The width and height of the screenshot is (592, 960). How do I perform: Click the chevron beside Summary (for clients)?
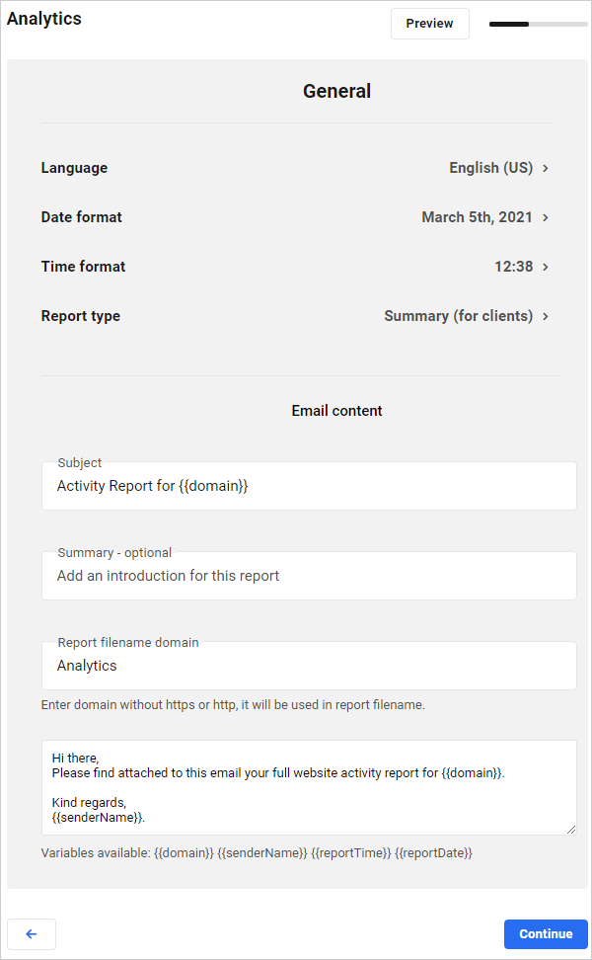pos(545,316)
